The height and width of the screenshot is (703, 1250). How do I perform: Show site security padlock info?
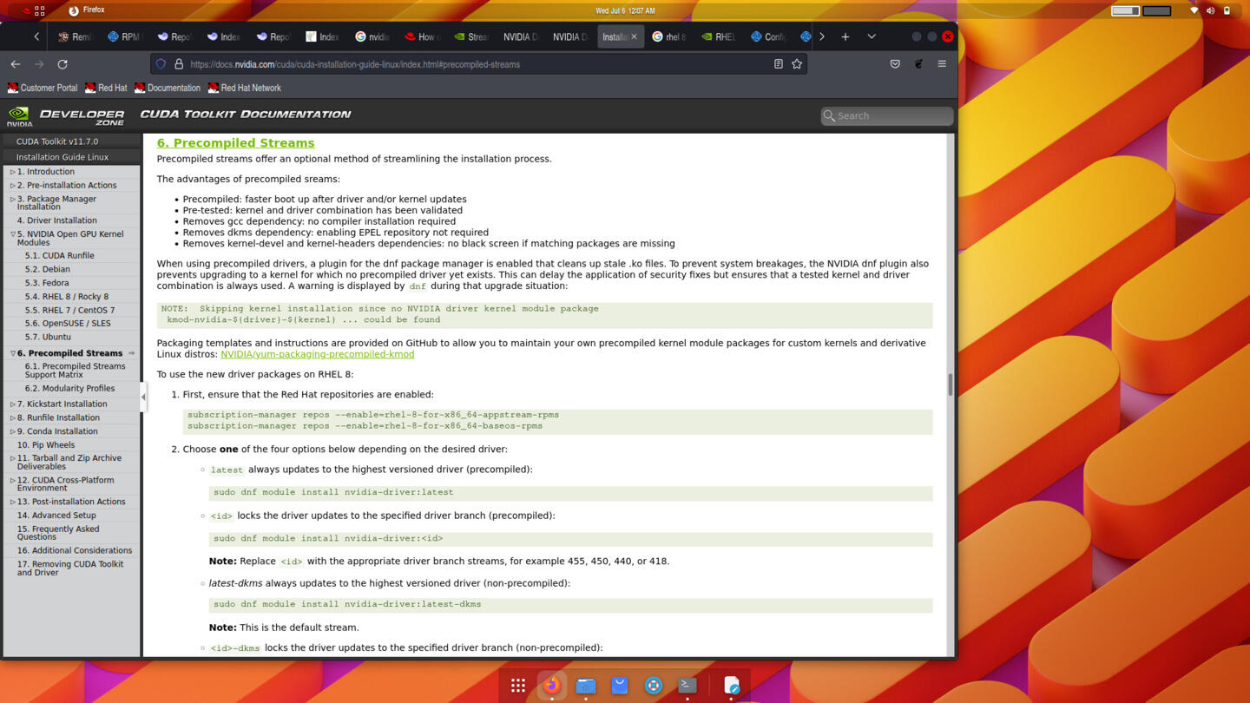(x=179, y=64)
